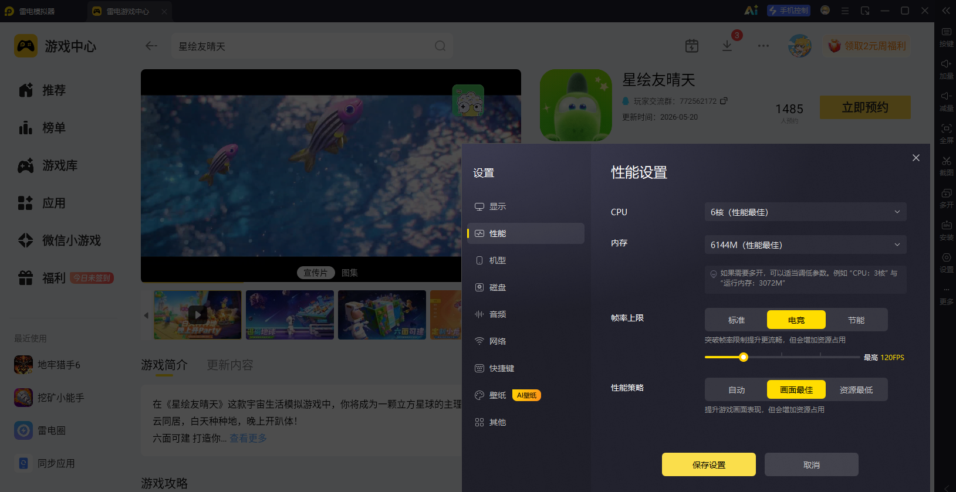
Task: Open 推荐 in the game center sidebar
Action: 42,90
